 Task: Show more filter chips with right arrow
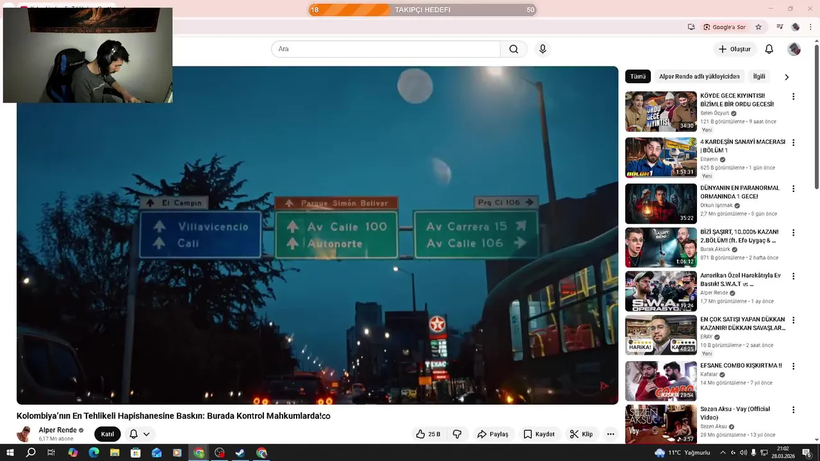[x=787, y=77]
